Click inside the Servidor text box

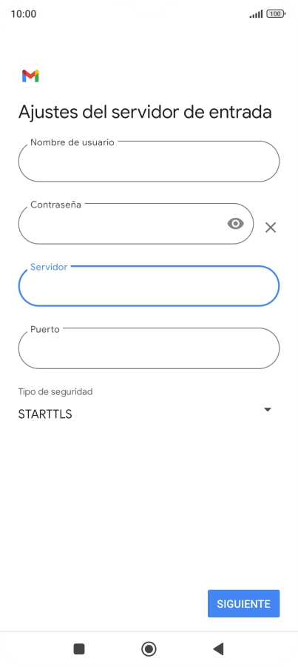[149, 286]
